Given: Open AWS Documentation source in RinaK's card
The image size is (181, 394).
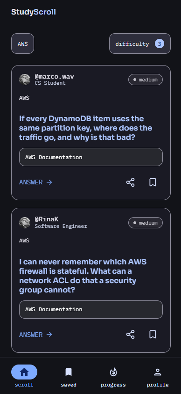Looking at the screenshot, I should click(x=91, y=309).
